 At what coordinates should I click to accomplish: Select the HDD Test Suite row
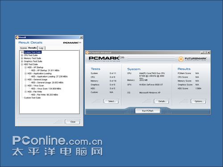tap(31, 65)
